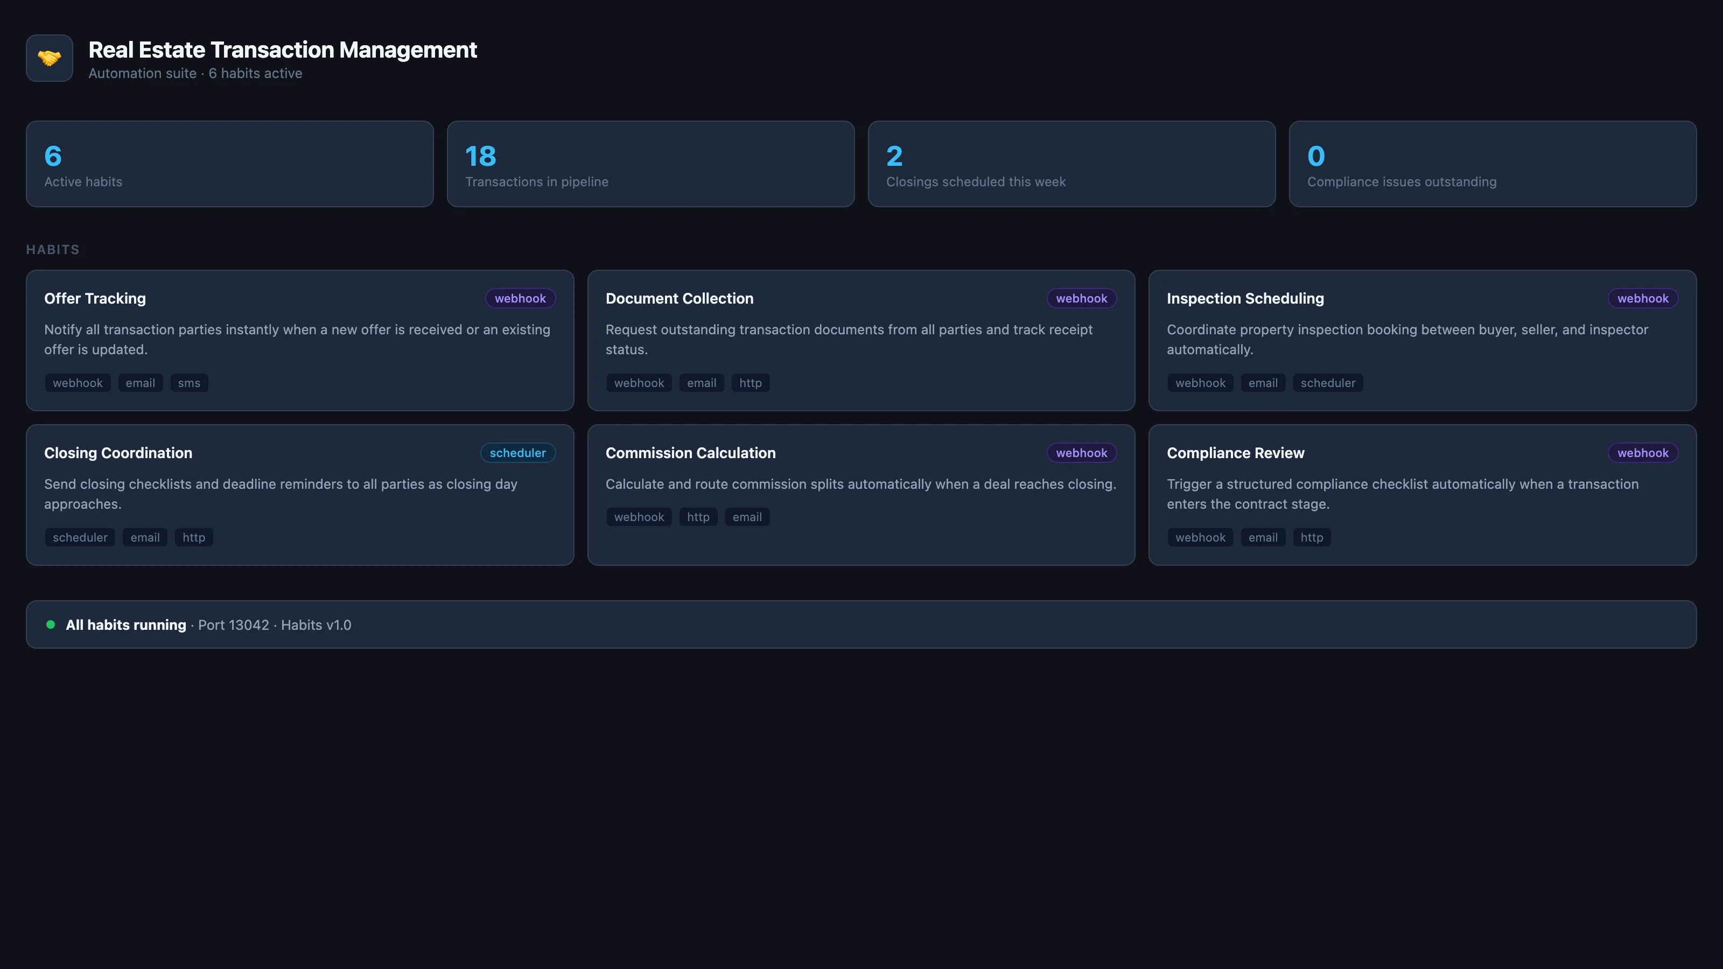The width and height of the screenshot is (1723, 969).
Task: Click the Real Estate Transaction Management title
Action: click(x=282, y=50)
